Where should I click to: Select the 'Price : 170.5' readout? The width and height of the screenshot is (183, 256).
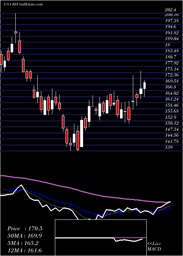[25, 229]
